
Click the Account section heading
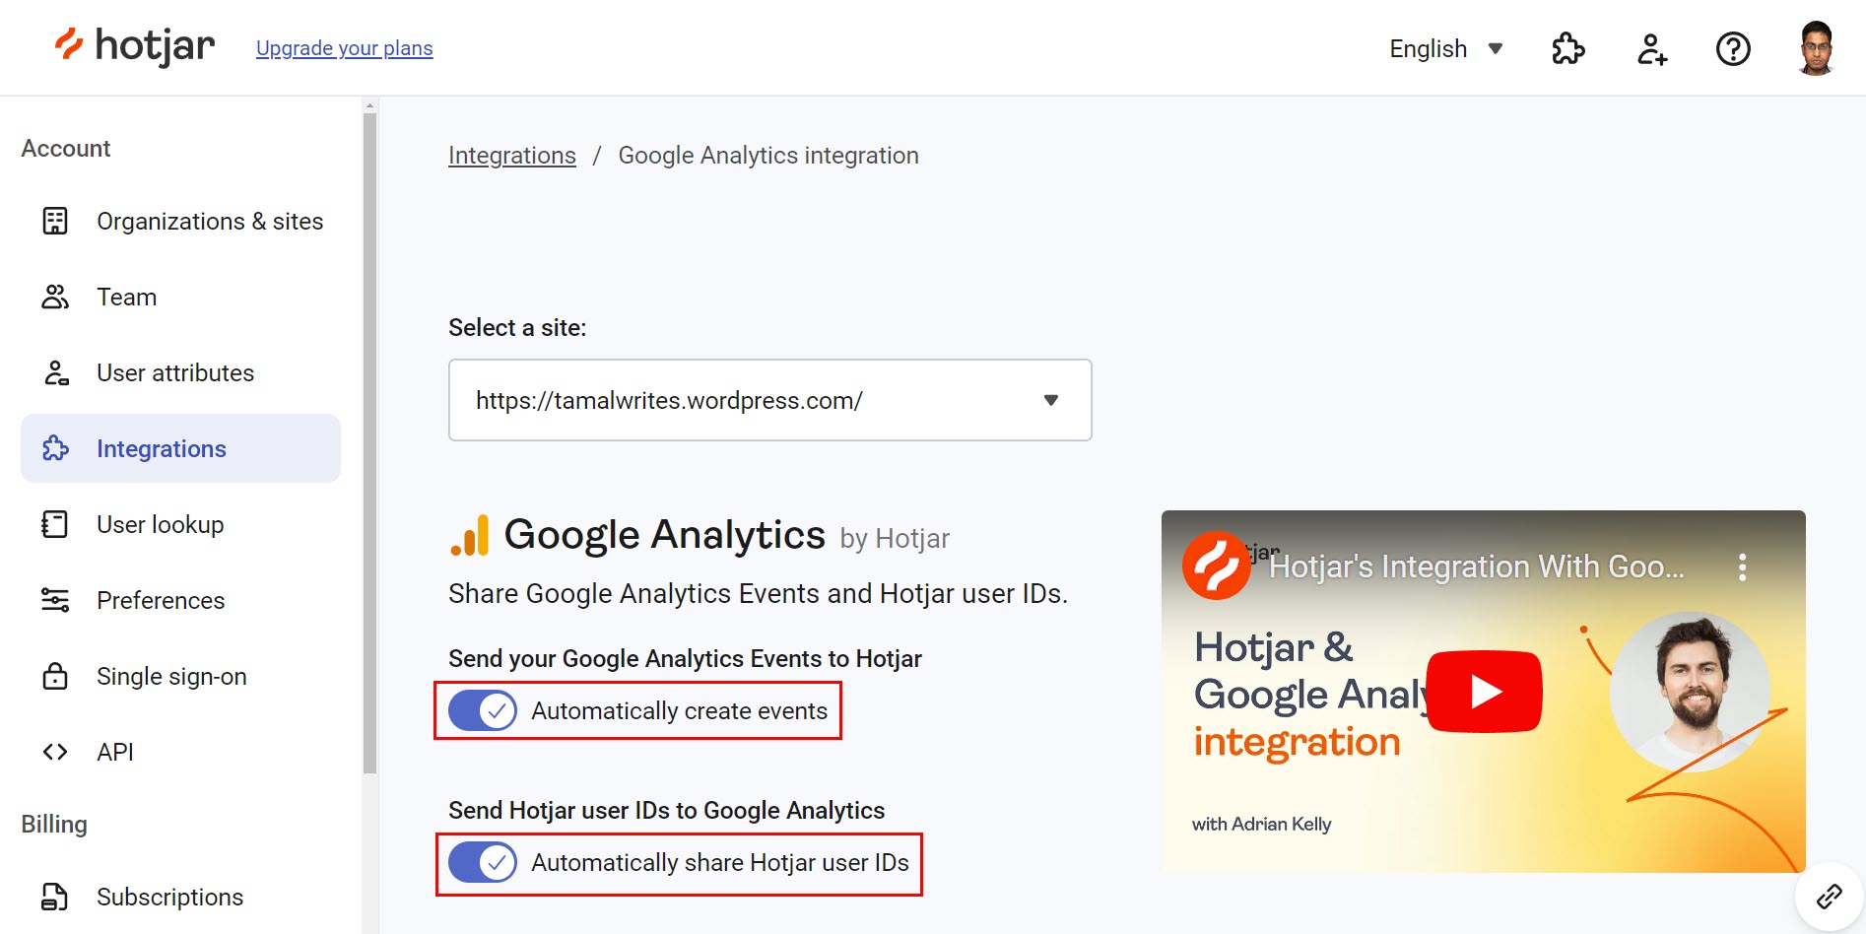tap(66, 148)
